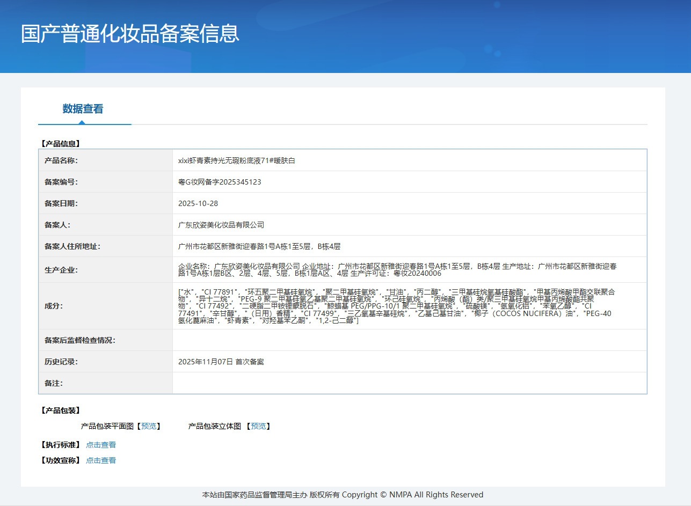Click the 历史记录 value 首次备案
Viewport: 691px width, 506px height.
click(221, 362)
